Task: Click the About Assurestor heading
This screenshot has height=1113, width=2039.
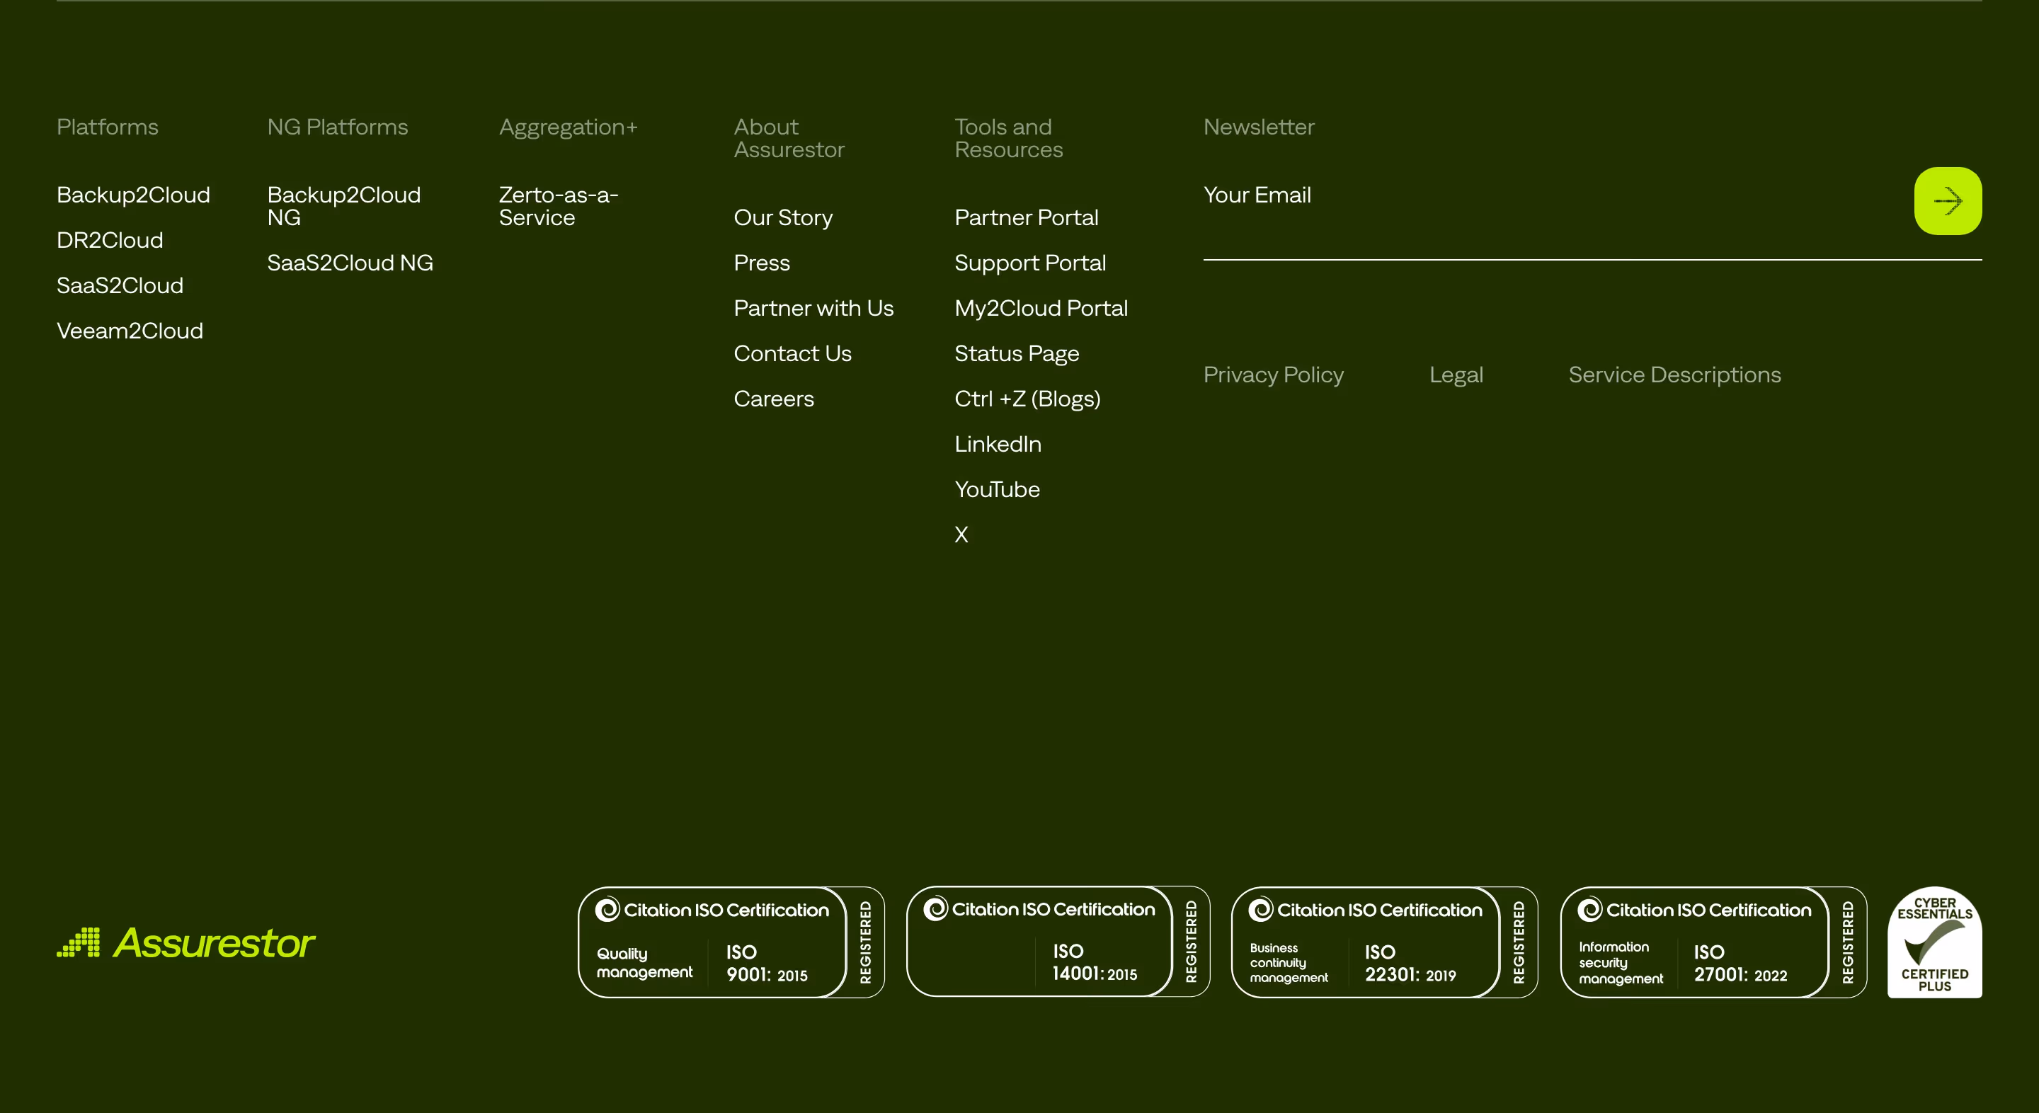Action: 789,139
